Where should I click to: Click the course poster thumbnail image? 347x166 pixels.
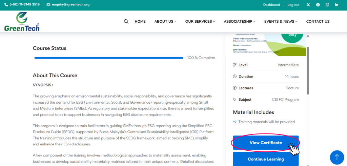(x=266, y=44)
